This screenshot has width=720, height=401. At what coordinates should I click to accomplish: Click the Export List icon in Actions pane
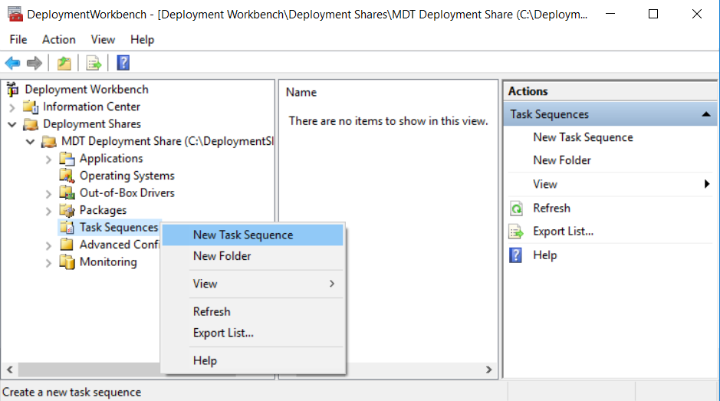[516, 232]
